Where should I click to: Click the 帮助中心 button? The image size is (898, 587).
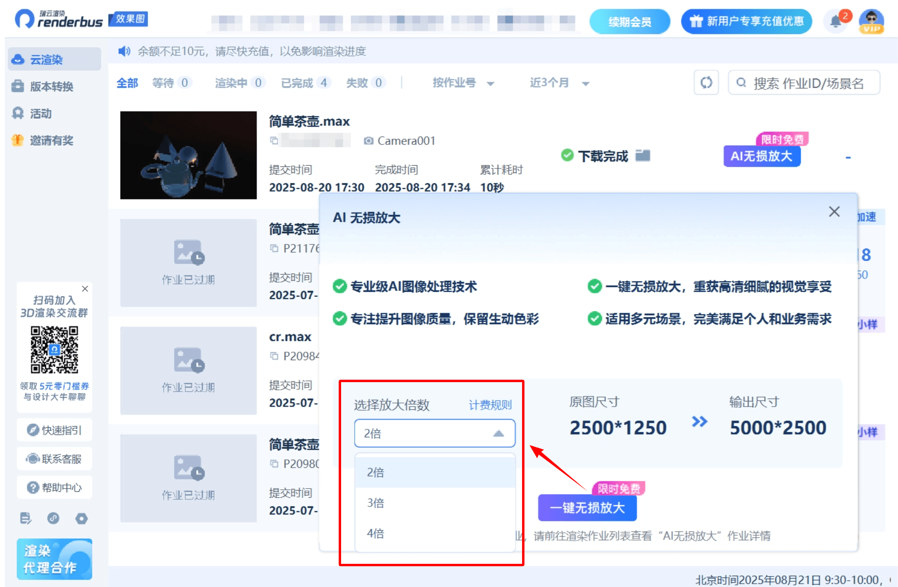tap(54, 488)
